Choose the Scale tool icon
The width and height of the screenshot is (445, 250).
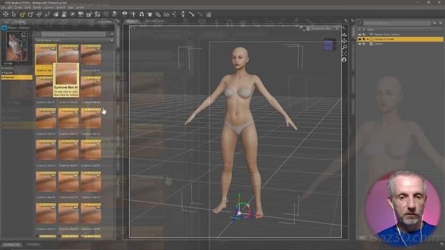click(47, 14)
